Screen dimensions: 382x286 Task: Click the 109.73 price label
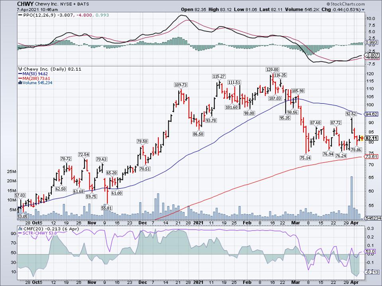pyautogui.click(x=181, y=85)
